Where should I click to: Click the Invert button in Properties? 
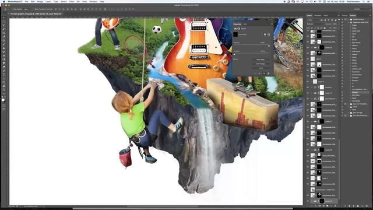point(261,68)
